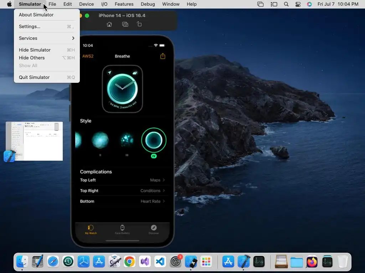The height and width of the screenshot is (273, 365).
Task: Tap the share icon on the Breathe face screen
Action: pos(163,56)
